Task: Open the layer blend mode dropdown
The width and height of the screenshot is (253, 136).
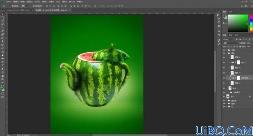Action: coord(230,43)
